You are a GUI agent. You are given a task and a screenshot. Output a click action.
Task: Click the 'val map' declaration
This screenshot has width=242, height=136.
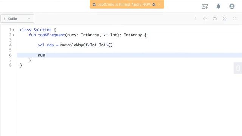pyautogui.click(x=46, y=45)
